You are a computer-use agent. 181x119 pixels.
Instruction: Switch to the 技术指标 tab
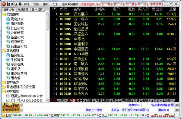[37, 10]
